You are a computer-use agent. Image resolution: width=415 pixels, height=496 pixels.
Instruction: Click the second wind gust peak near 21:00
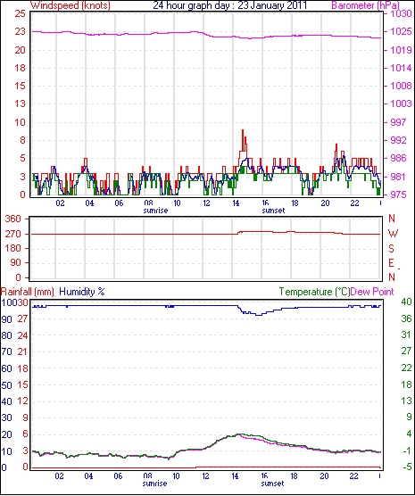[x=336, y=145]
